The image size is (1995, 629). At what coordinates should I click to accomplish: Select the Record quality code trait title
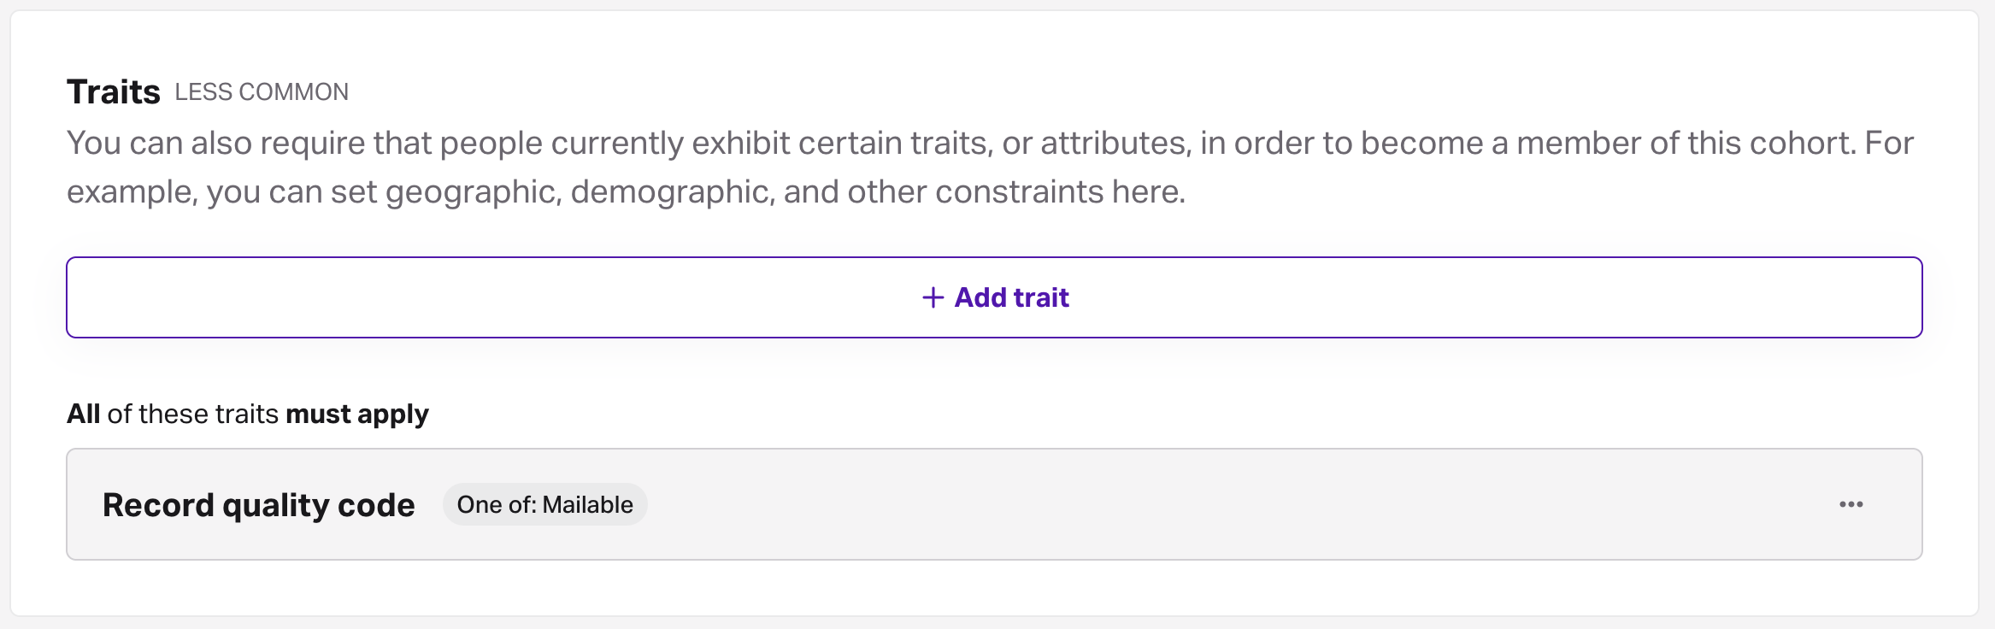(258, 505)
